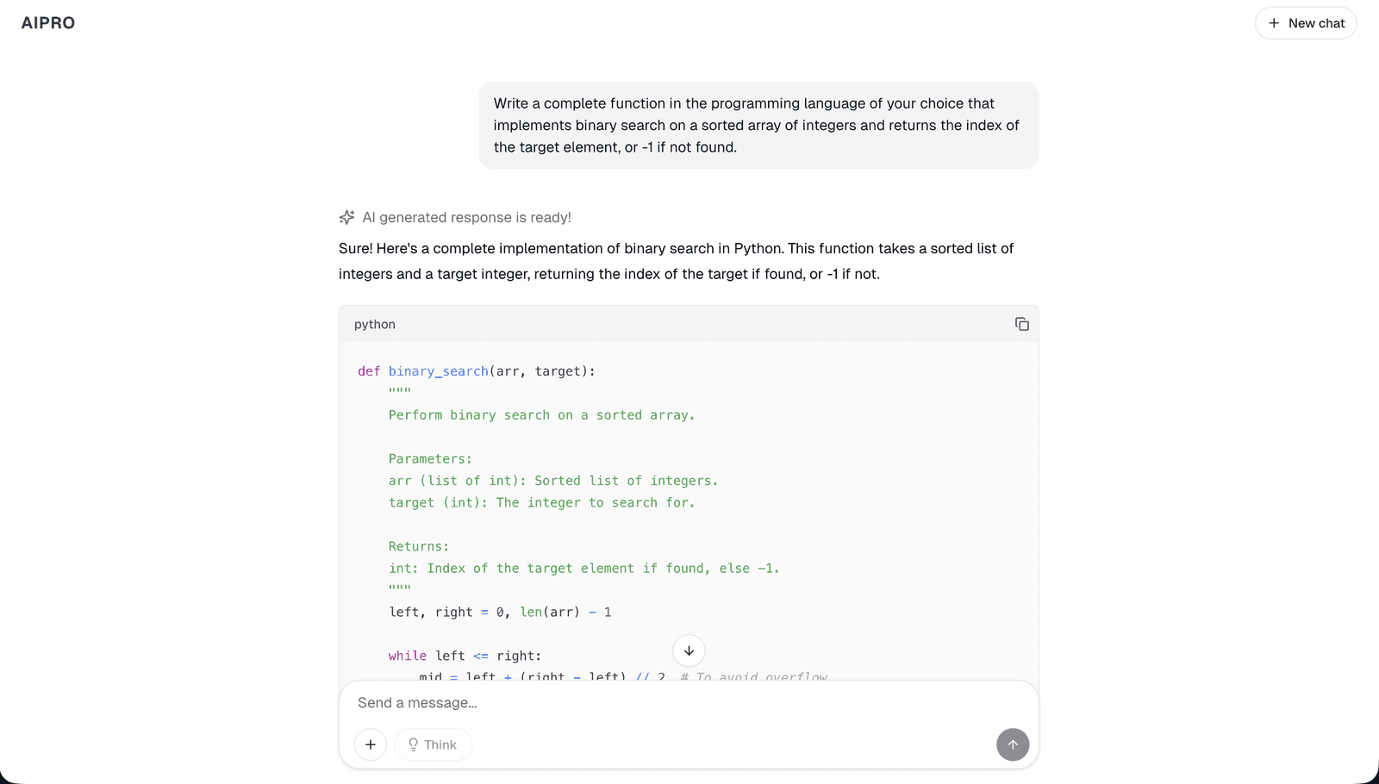The image size is (1379, 784).
Task: Send message with the arrow button
Action: click(x=1013, y=744)
